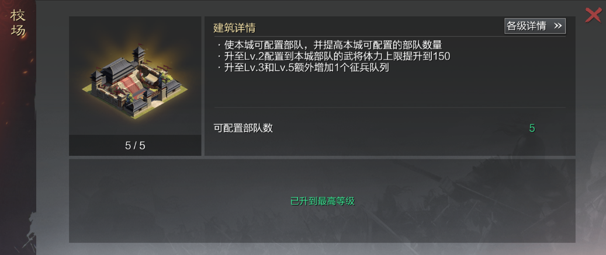Click the pagoda tower on building icon
Viewport: 606px width, 255px height.
click(x=138, y=55)
